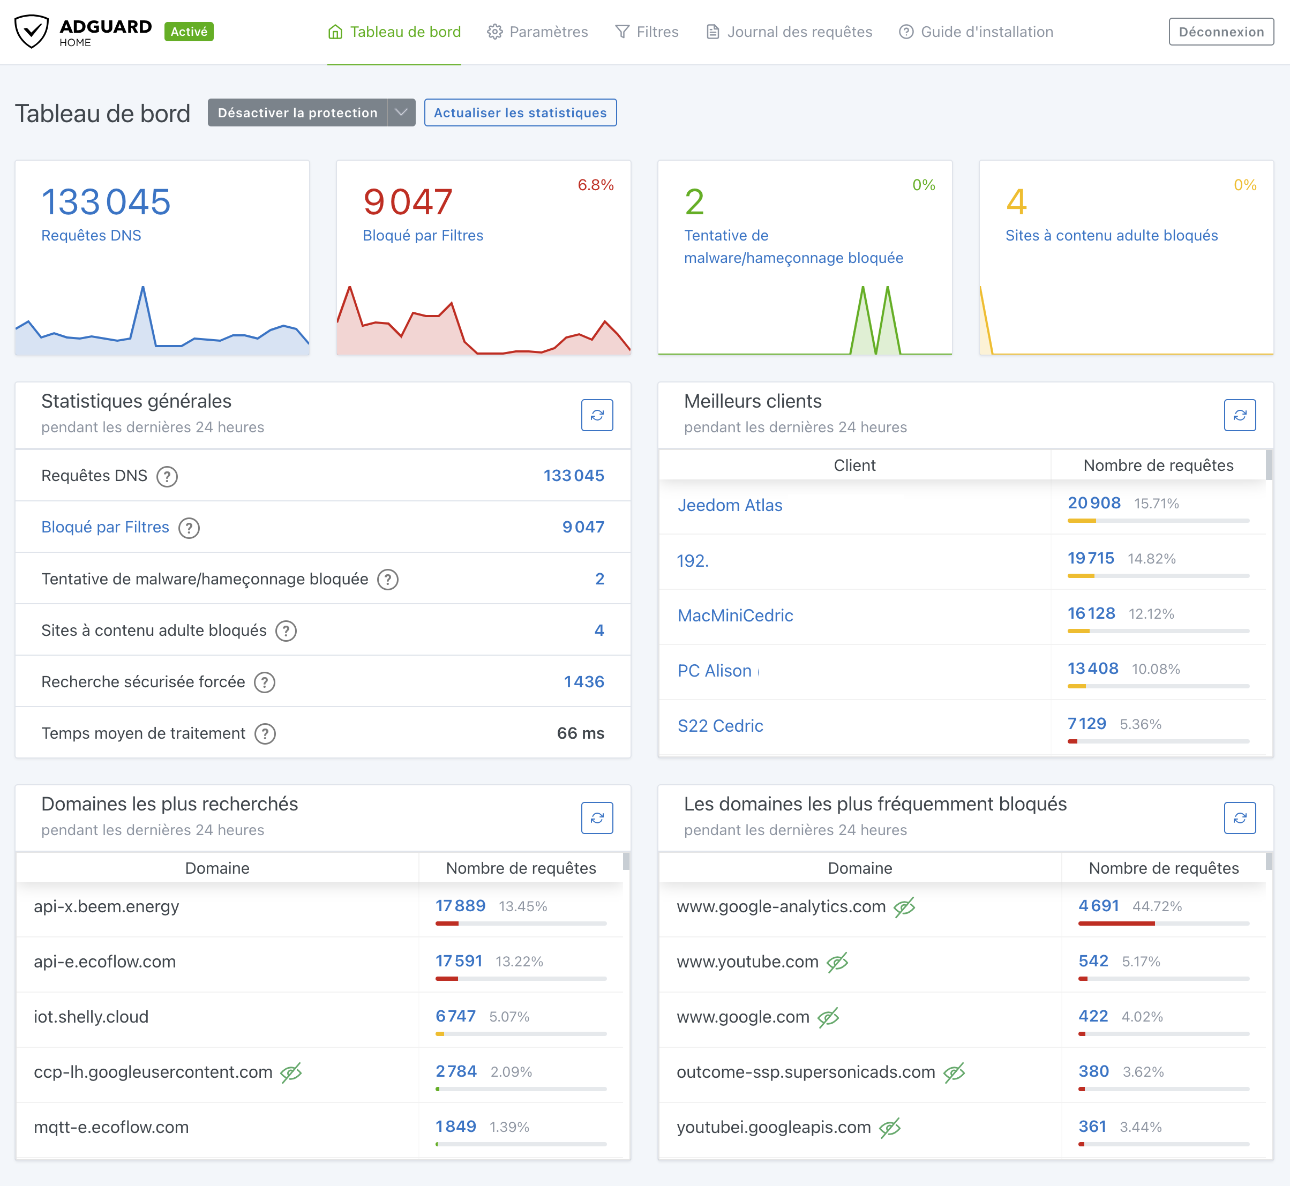Screen dimensions: 1290x1186
Task: Click Actualiser les statistiques button
Action: 520,113
